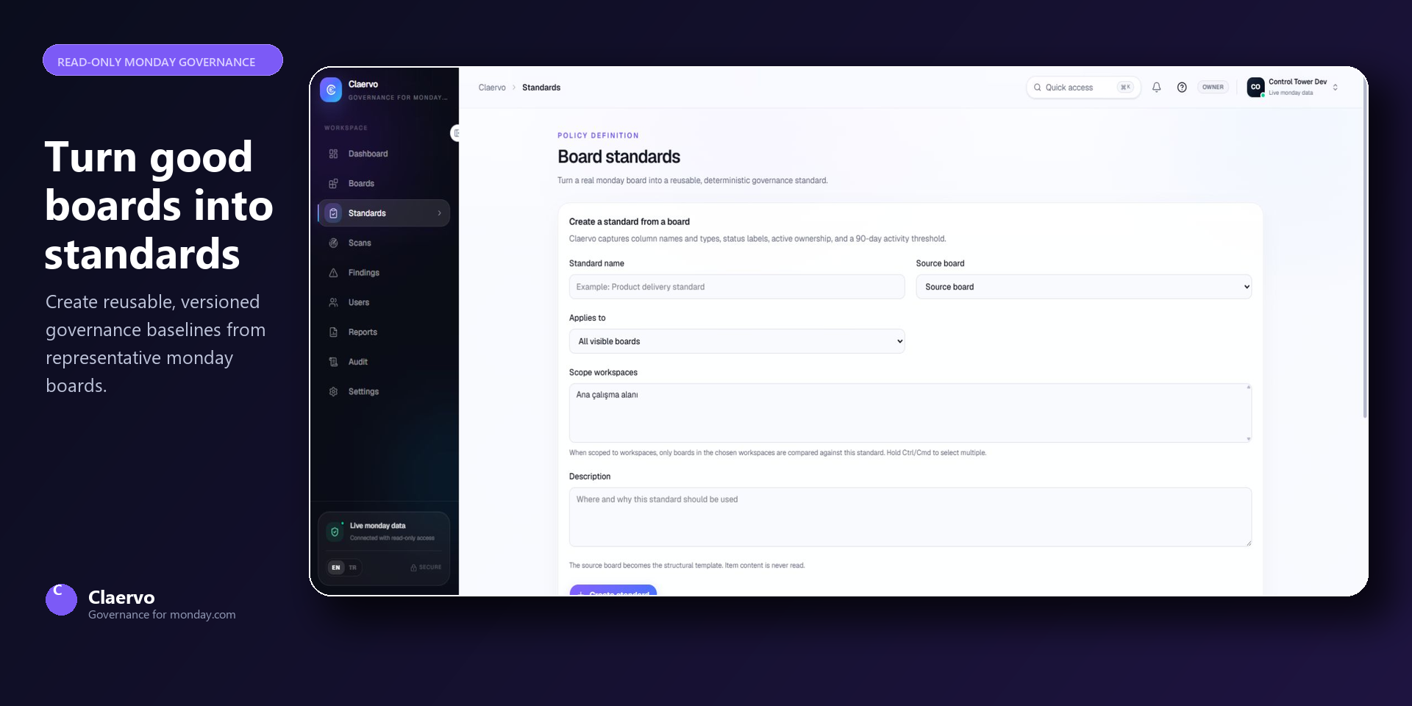Focus the Quick access search field

click(x=1083, y=88)
